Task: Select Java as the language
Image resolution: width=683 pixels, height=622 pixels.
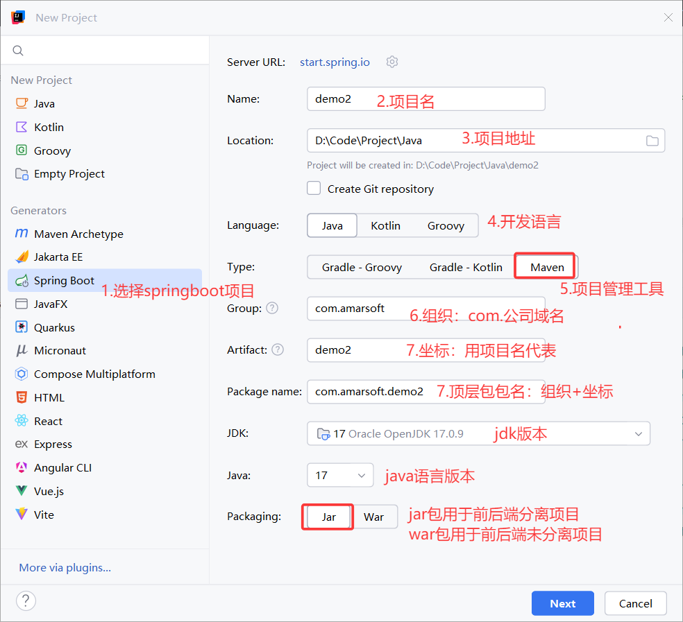Action: point(332,225)
